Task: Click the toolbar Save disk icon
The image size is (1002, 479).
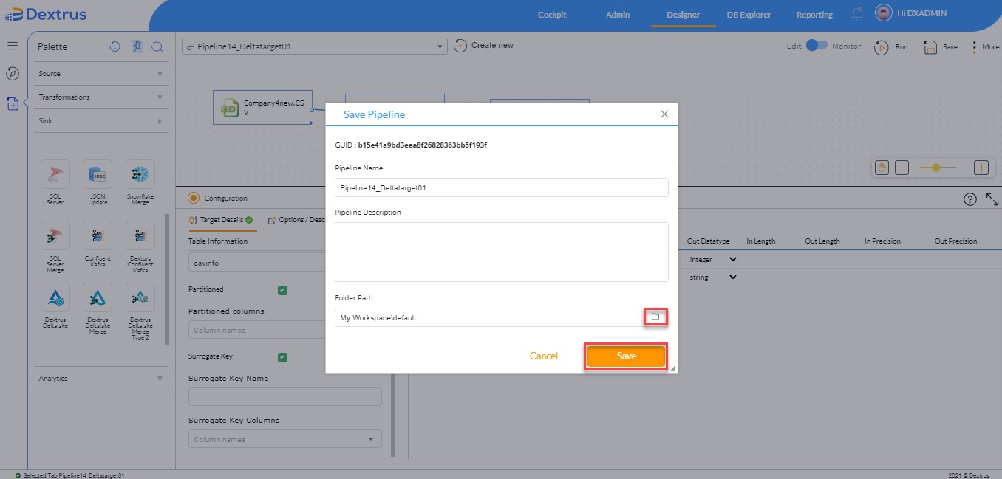Action: (930, 47)
